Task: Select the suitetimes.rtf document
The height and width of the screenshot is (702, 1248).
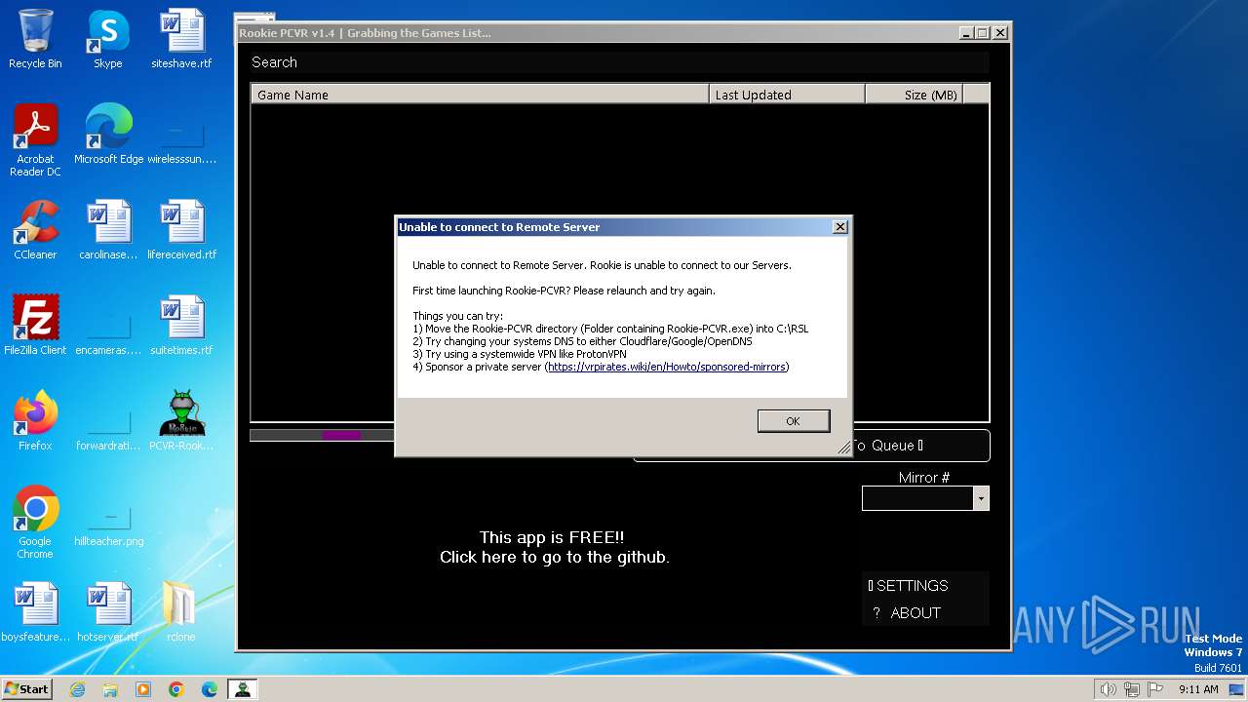Action: click(x=181, y=326)
